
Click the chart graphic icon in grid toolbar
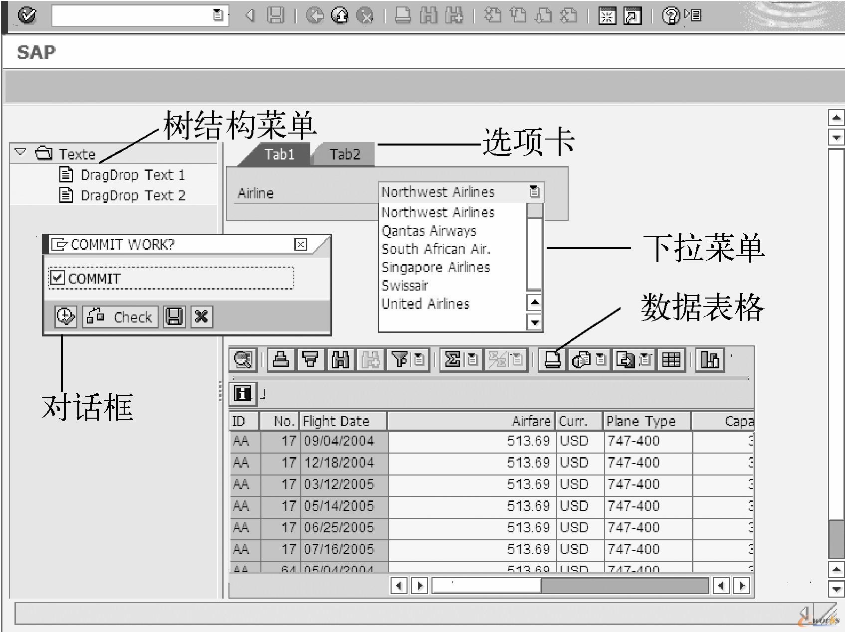click(710, 360)
